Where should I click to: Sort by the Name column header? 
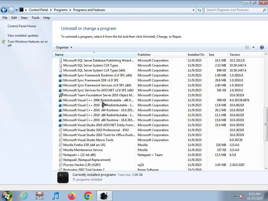point(94,55)
